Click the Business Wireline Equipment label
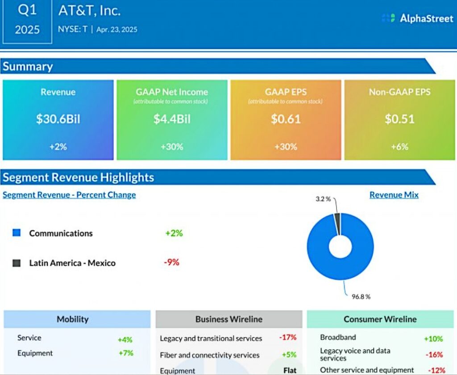The height and width of the screenshot is (375, 457). (178, 371)
